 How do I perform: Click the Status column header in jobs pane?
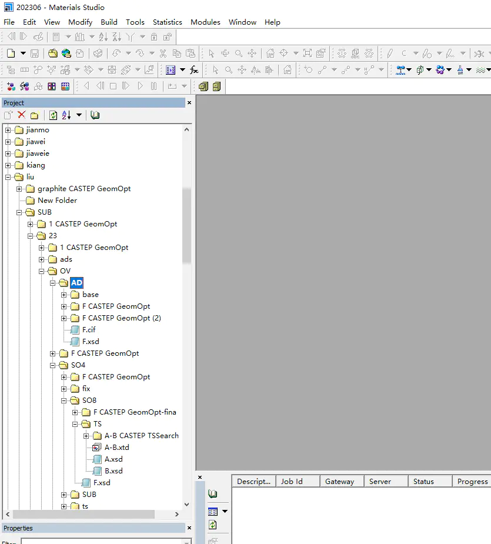(x=423, y=481)
